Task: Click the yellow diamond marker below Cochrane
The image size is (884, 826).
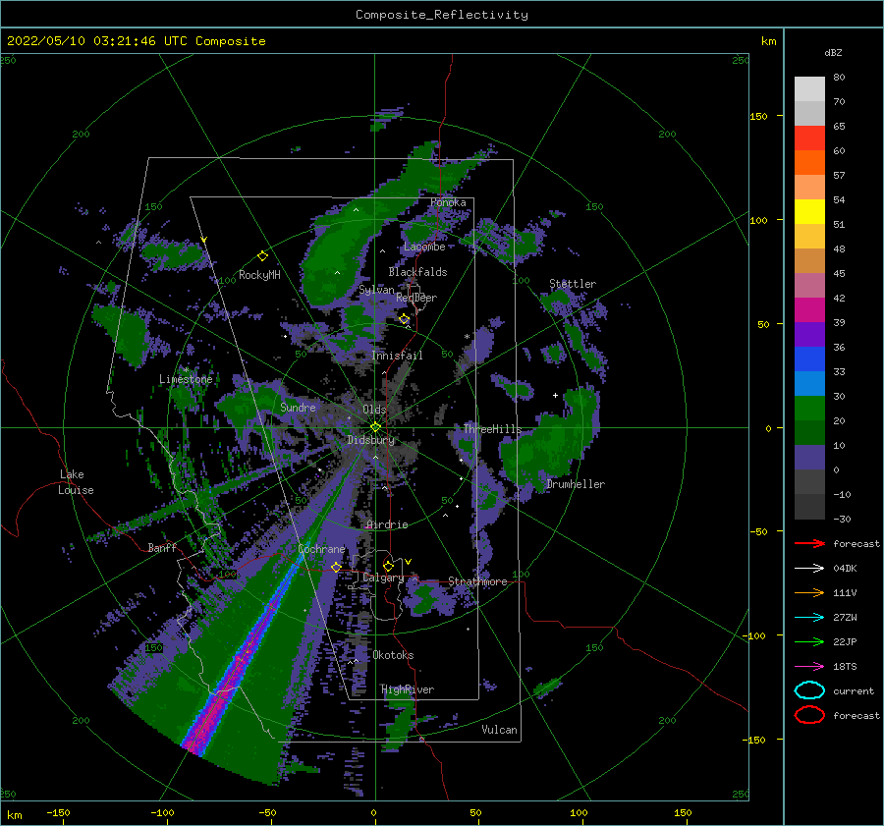Action: 336,567
